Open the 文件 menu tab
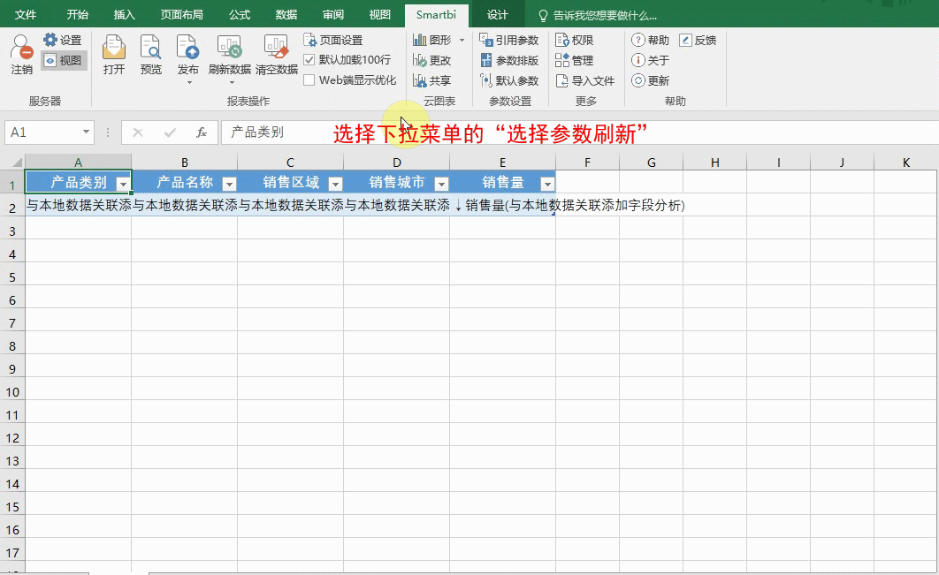Viewport: 939px width, 575px height. point(25,14)
